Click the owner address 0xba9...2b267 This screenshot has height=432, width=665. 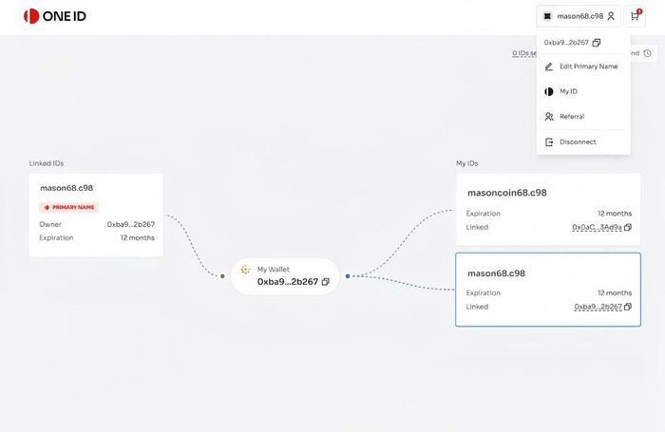(x=131, y=224)
